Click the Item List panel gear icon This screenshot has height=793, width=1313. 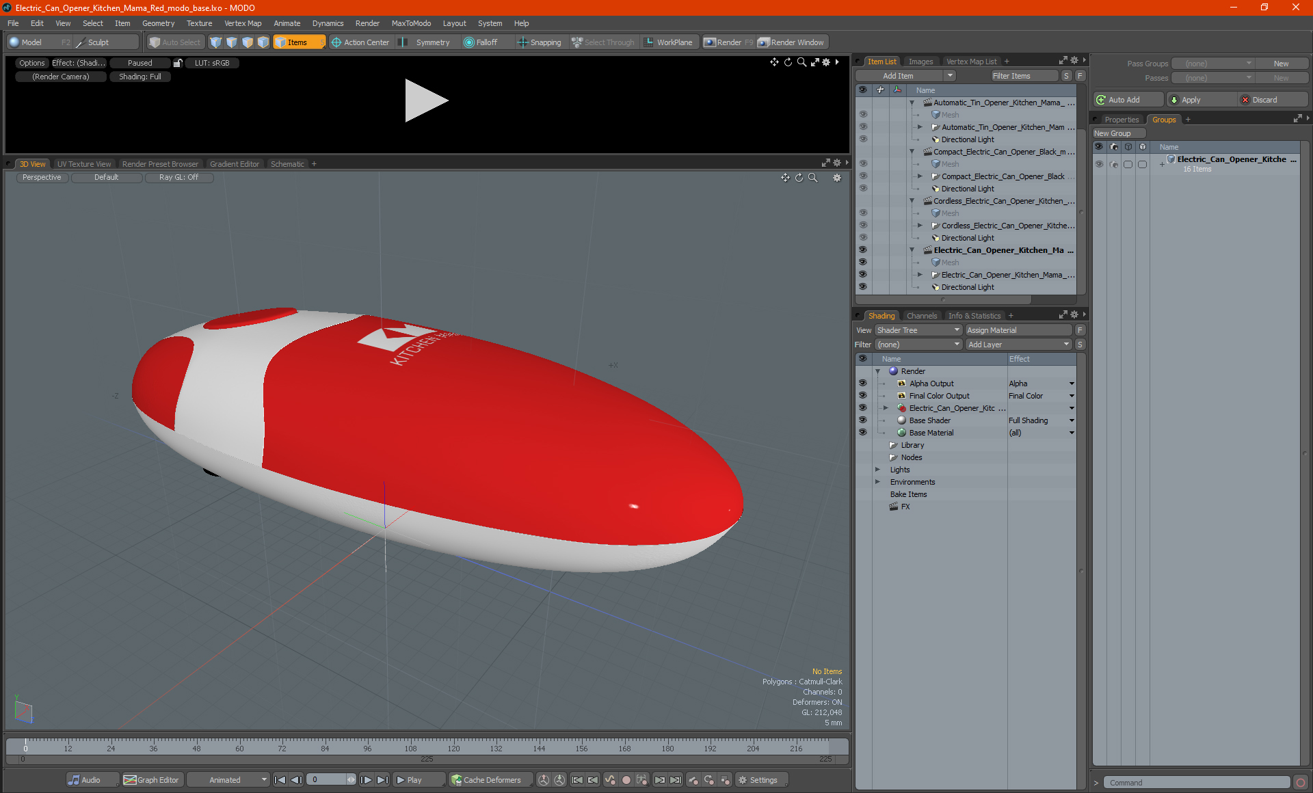coord(1074,61)
